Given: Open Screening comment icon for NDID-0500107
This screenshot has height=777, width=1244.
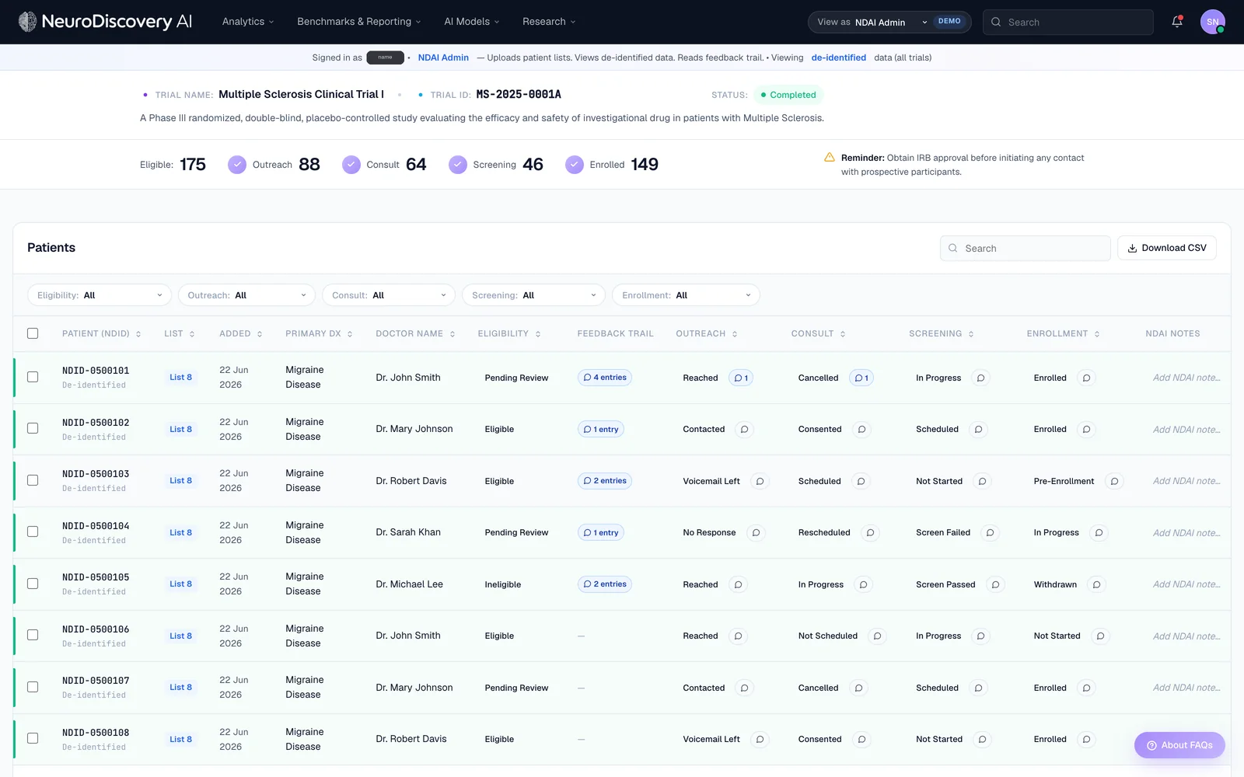Looking at the screenshot, I should (x=978, y=688).
